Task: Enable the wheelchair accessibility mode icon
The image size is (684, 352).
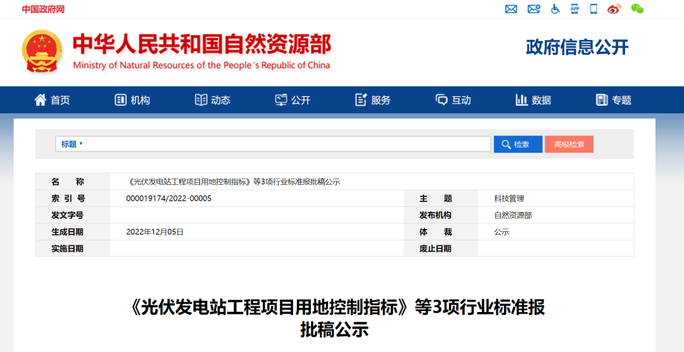Action: click(x=555, y=9)
